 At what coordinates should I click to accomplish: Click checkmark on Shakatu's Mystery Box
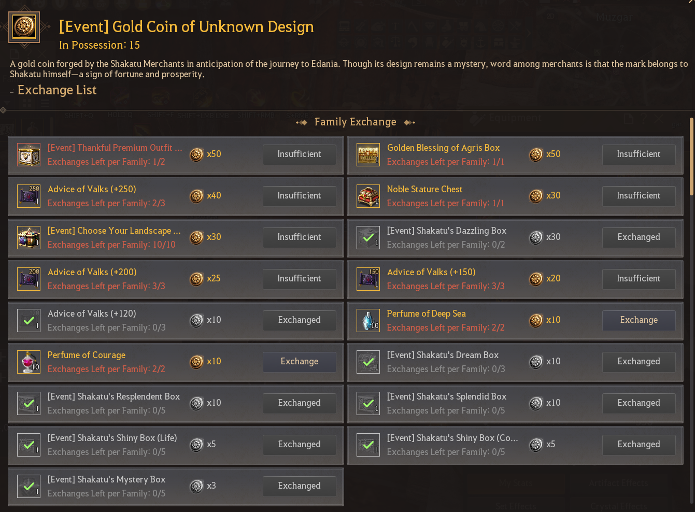[x=29, y=487]
